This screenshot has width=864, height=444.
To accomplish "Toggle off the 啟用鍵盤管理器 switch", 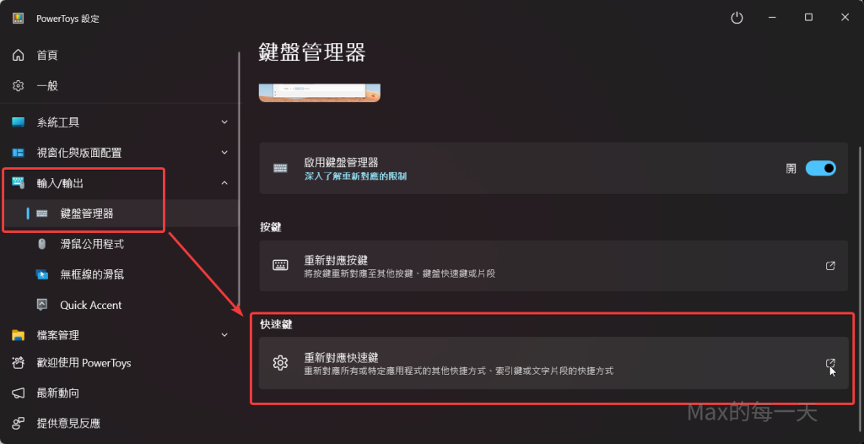I will 820,168.
